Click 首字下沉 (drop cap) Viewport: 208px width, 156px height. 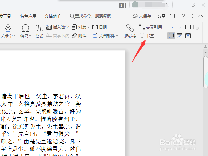(x=58, y=36)
